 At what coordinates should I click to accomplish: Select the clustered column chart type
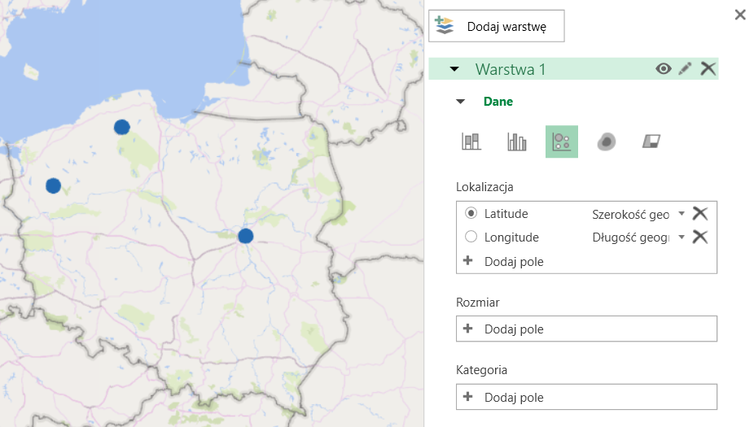click(x=517, y=142)
